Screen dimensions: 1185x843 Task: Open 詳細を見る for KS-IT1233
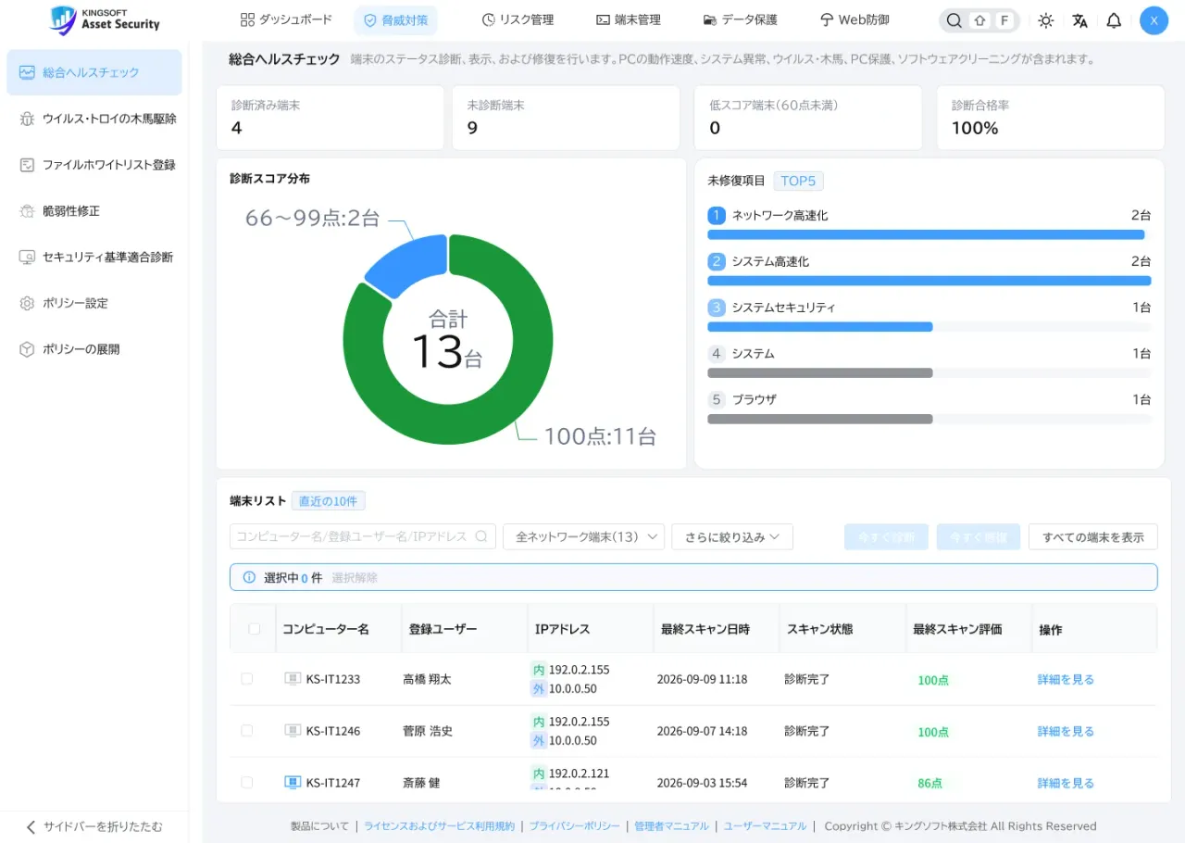click(1066, 679)
